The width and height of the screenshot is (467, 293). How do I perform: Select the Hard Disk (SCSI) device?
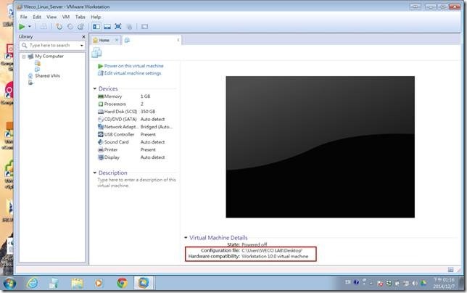(x=136, y=112)
